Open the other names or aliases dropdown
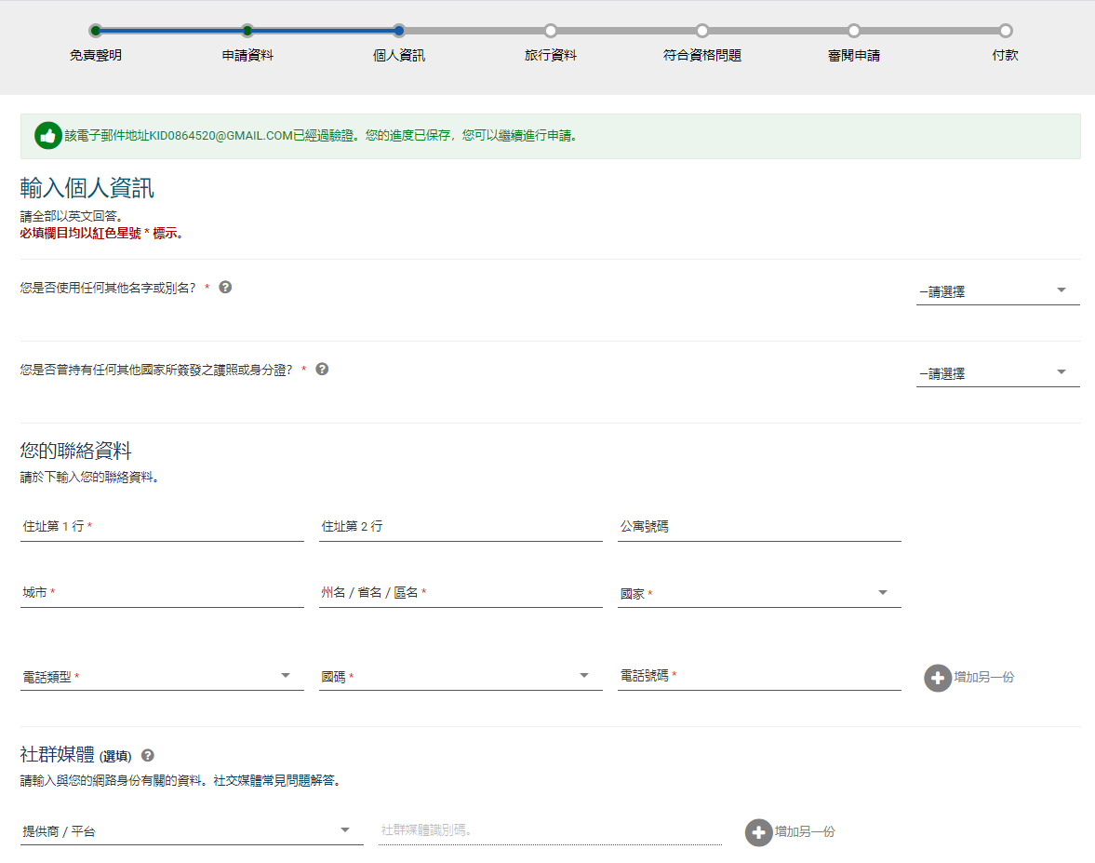 coord(997,291)
